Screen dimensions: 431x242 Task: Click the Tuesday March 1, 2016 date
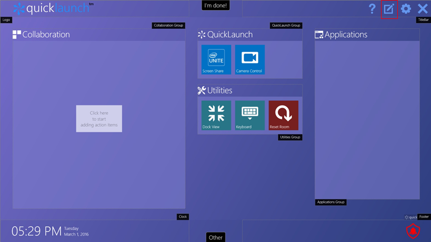point(76,231)
